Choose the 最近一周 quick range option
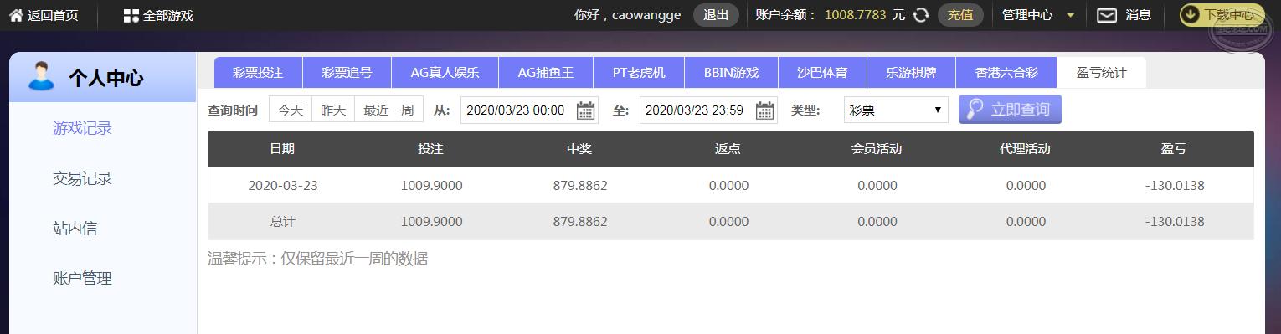This screenshot has width=1281, height=334. coord(388,110)
